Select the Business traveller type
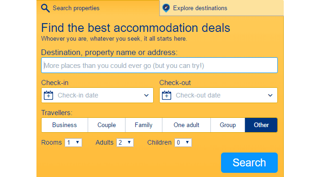The image size is (323, 177). (x=65, y=125)
